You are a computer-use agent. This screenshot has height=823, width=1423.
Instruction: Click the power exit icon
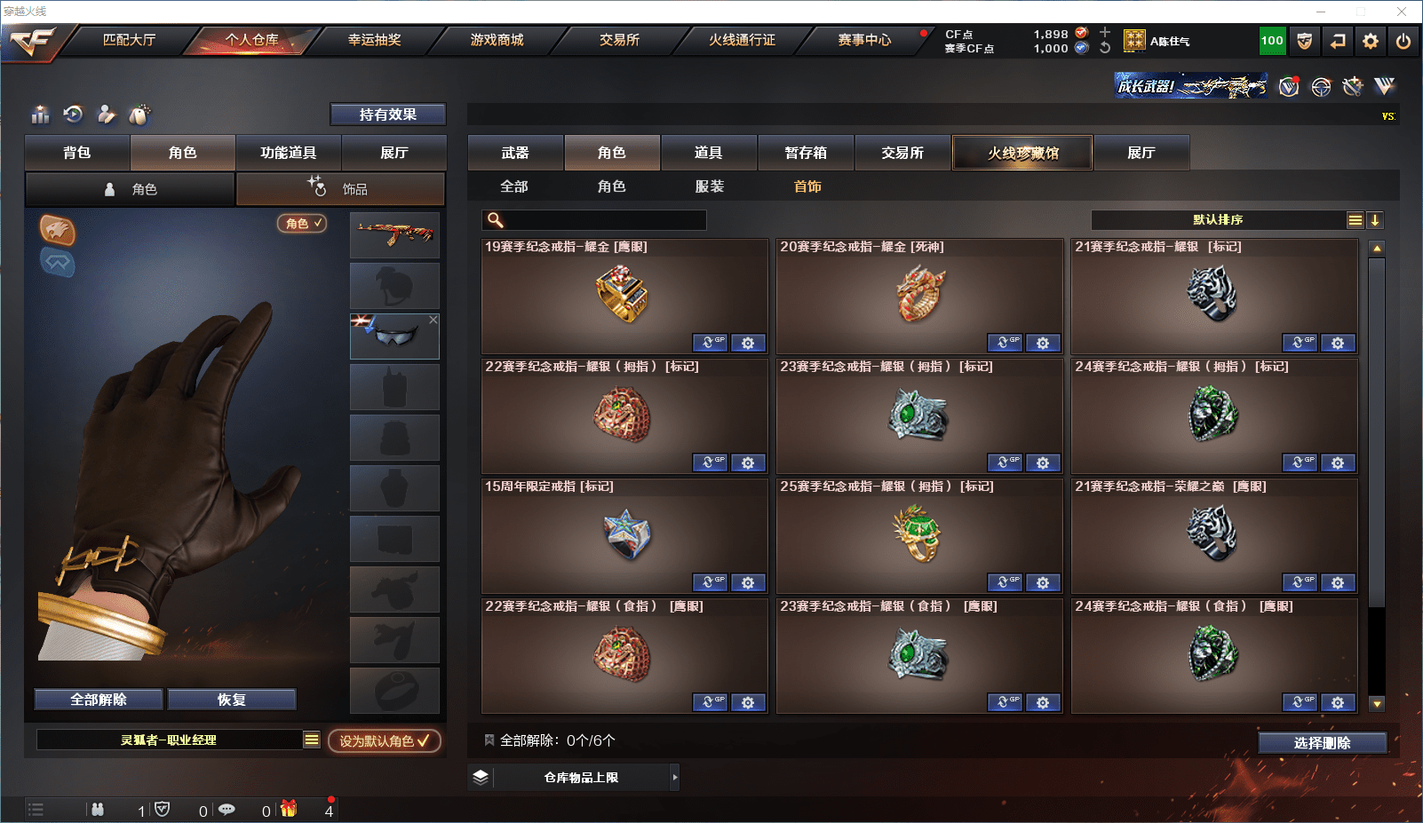coord(1403,41)
